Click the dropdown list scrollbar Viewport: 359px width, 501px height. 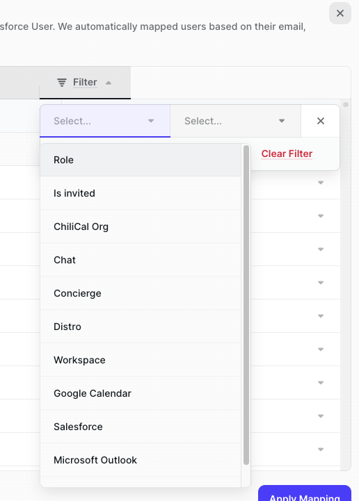[x=246, y=305]
